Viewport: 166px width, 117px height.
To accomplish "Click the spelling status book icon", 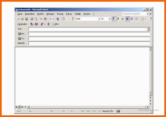I will pyautogui.click(x=118, y=111).
